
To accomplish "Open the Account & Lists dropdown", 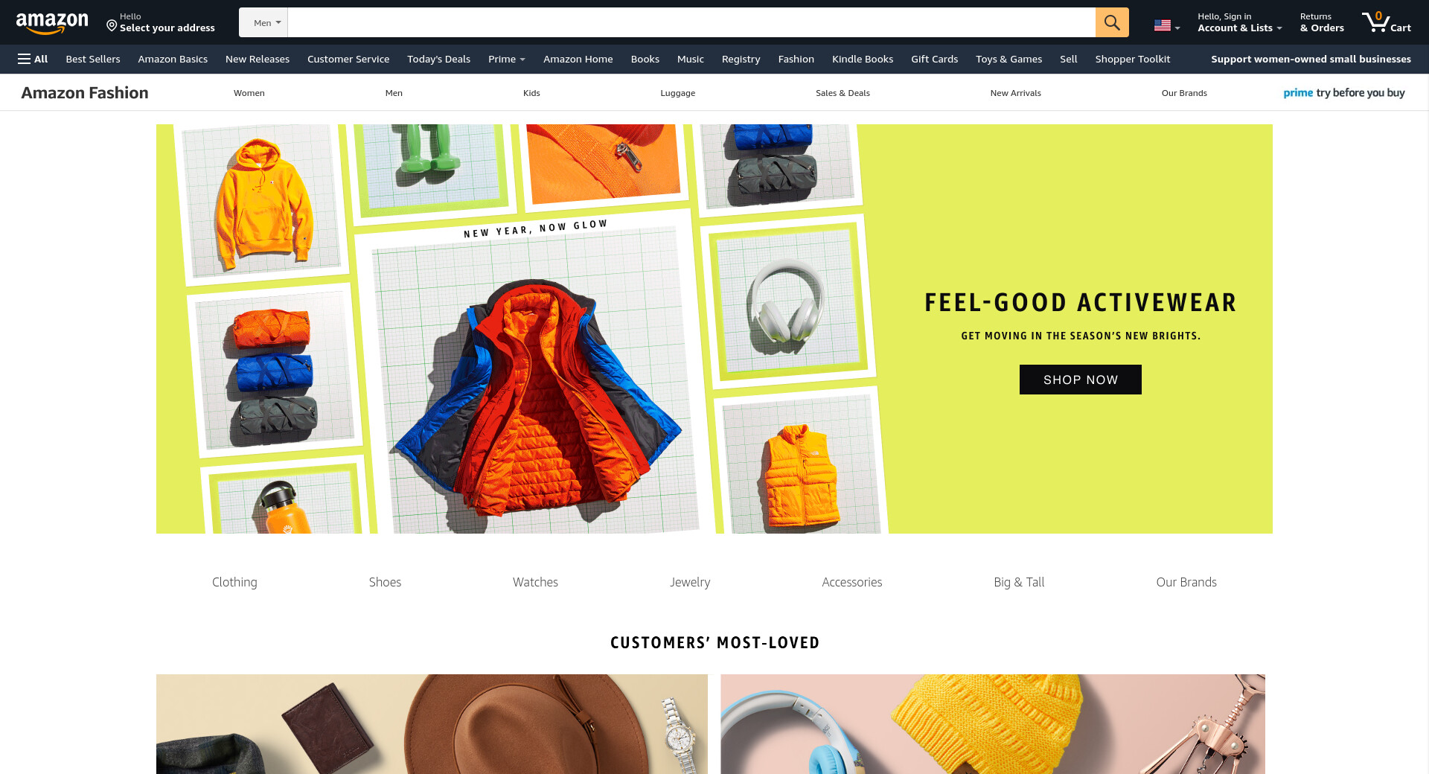I will [x=1239, y=22].
